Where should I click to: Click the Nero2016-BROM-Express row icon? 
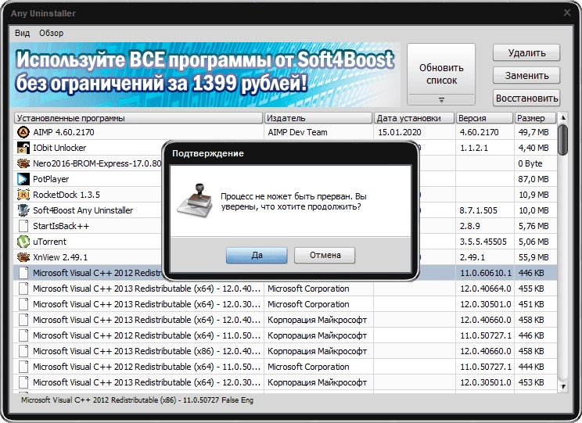(x=23, y=163)
